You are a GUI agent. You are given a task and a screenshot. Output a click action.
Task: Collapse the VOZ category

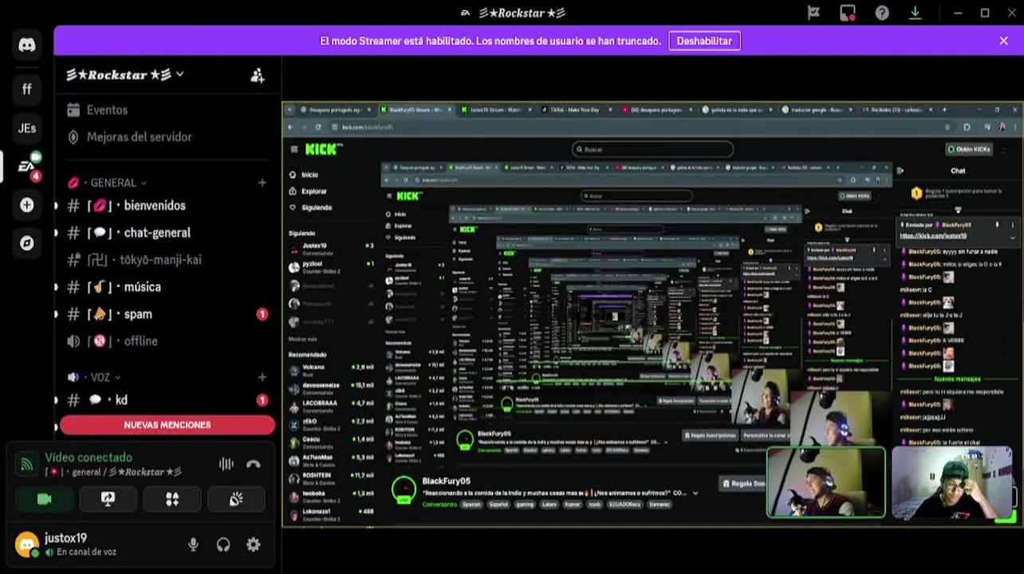point(94,377)
